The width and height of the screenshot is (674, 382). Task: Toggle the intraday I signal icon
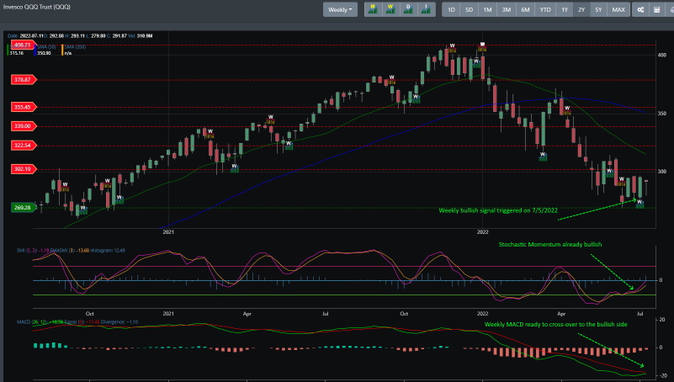point(426,9)
